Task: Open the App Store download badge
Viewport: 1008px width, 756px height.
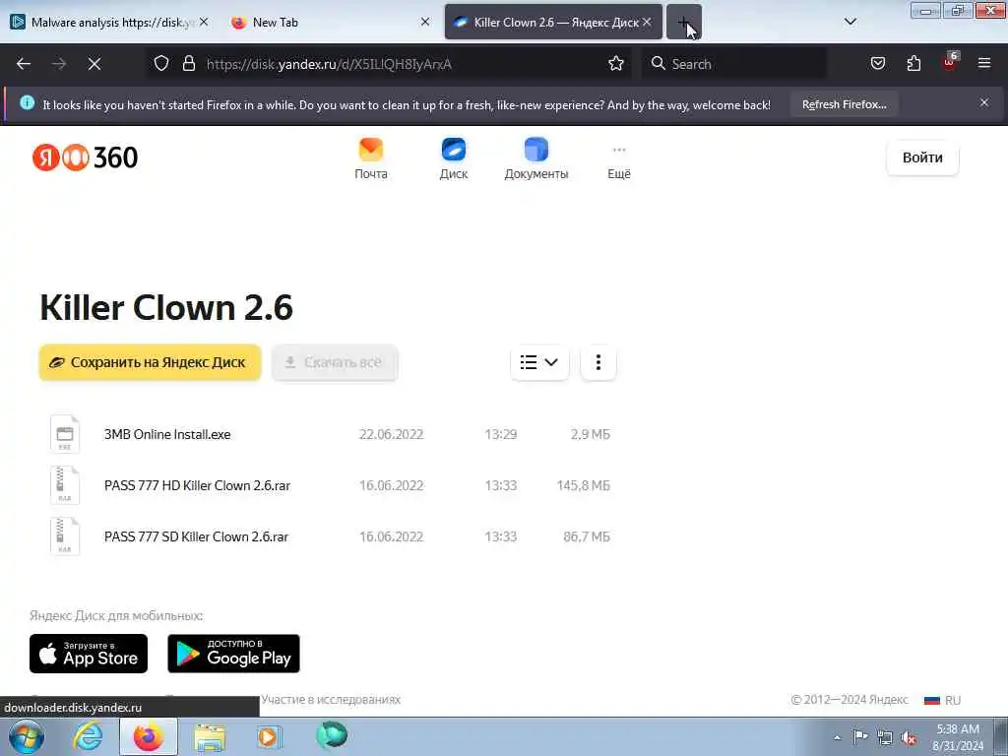Action: click(x=89, y=654)
